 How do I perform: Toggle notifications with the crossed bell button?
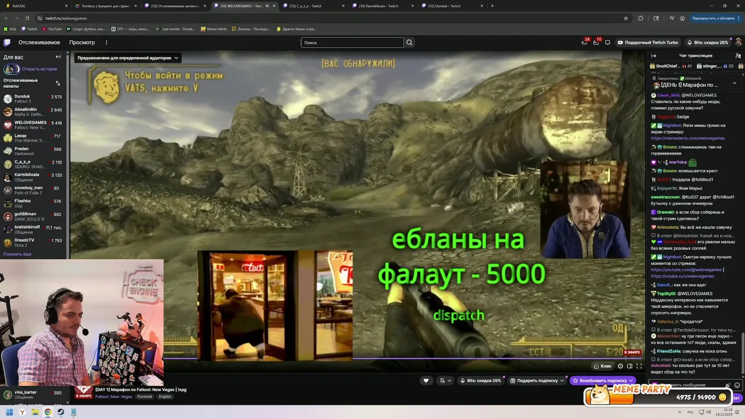point(445,381)
